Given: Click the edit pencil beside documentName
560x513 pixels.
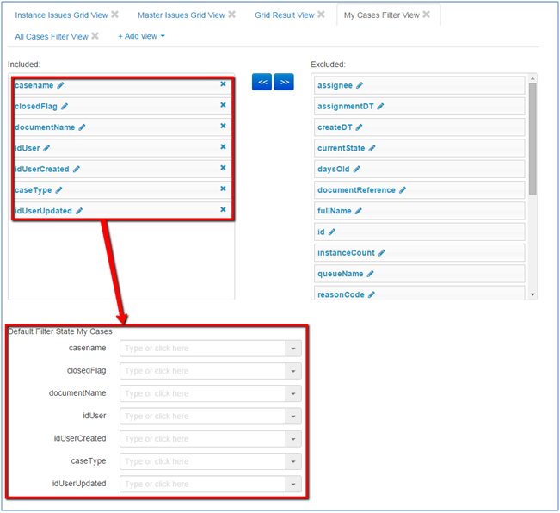Looking at the screenshot, I should 83,127.
